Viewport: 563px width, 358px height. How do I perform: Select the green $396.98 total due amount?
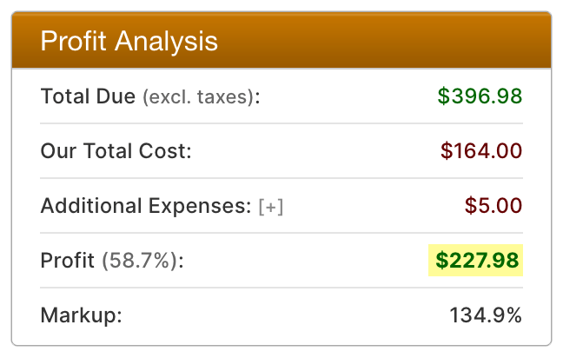pyautogui.click(x=480, y=96)
